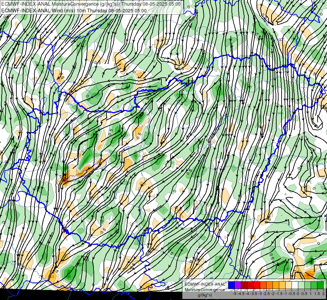327x300 pixels.
Task: Click the blue swatch in the legend
Action: click(231, 285)
